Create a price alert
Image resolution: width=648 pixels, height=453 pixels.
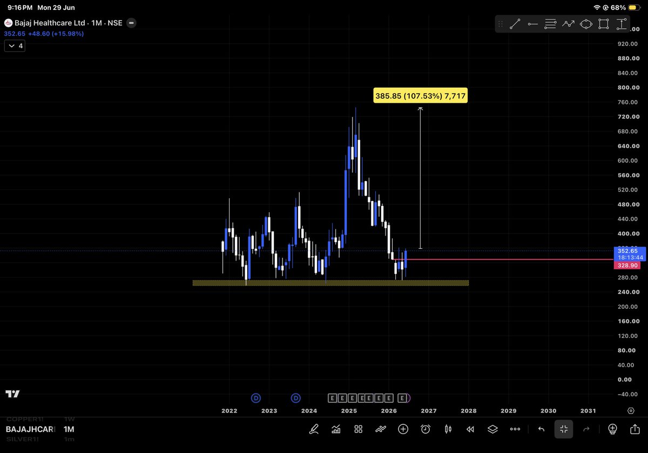pyautogui.click(x=426, y=429)
